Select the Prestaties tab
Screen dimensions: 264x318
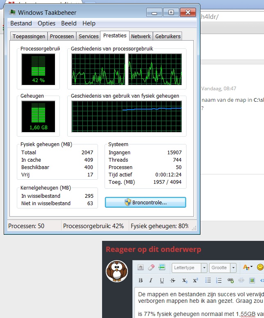click(x=115, y=36)
